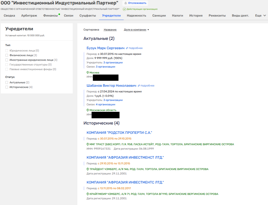Screen dimensions: 268x205
Task: Open Бузук Марк Сергеевич profile link
Action: click(106, 48)
